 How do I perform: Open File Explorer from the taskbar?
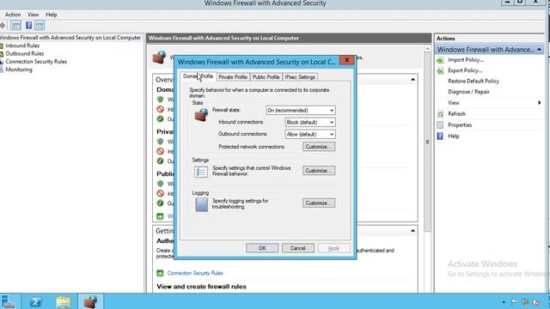pos(63,301)
